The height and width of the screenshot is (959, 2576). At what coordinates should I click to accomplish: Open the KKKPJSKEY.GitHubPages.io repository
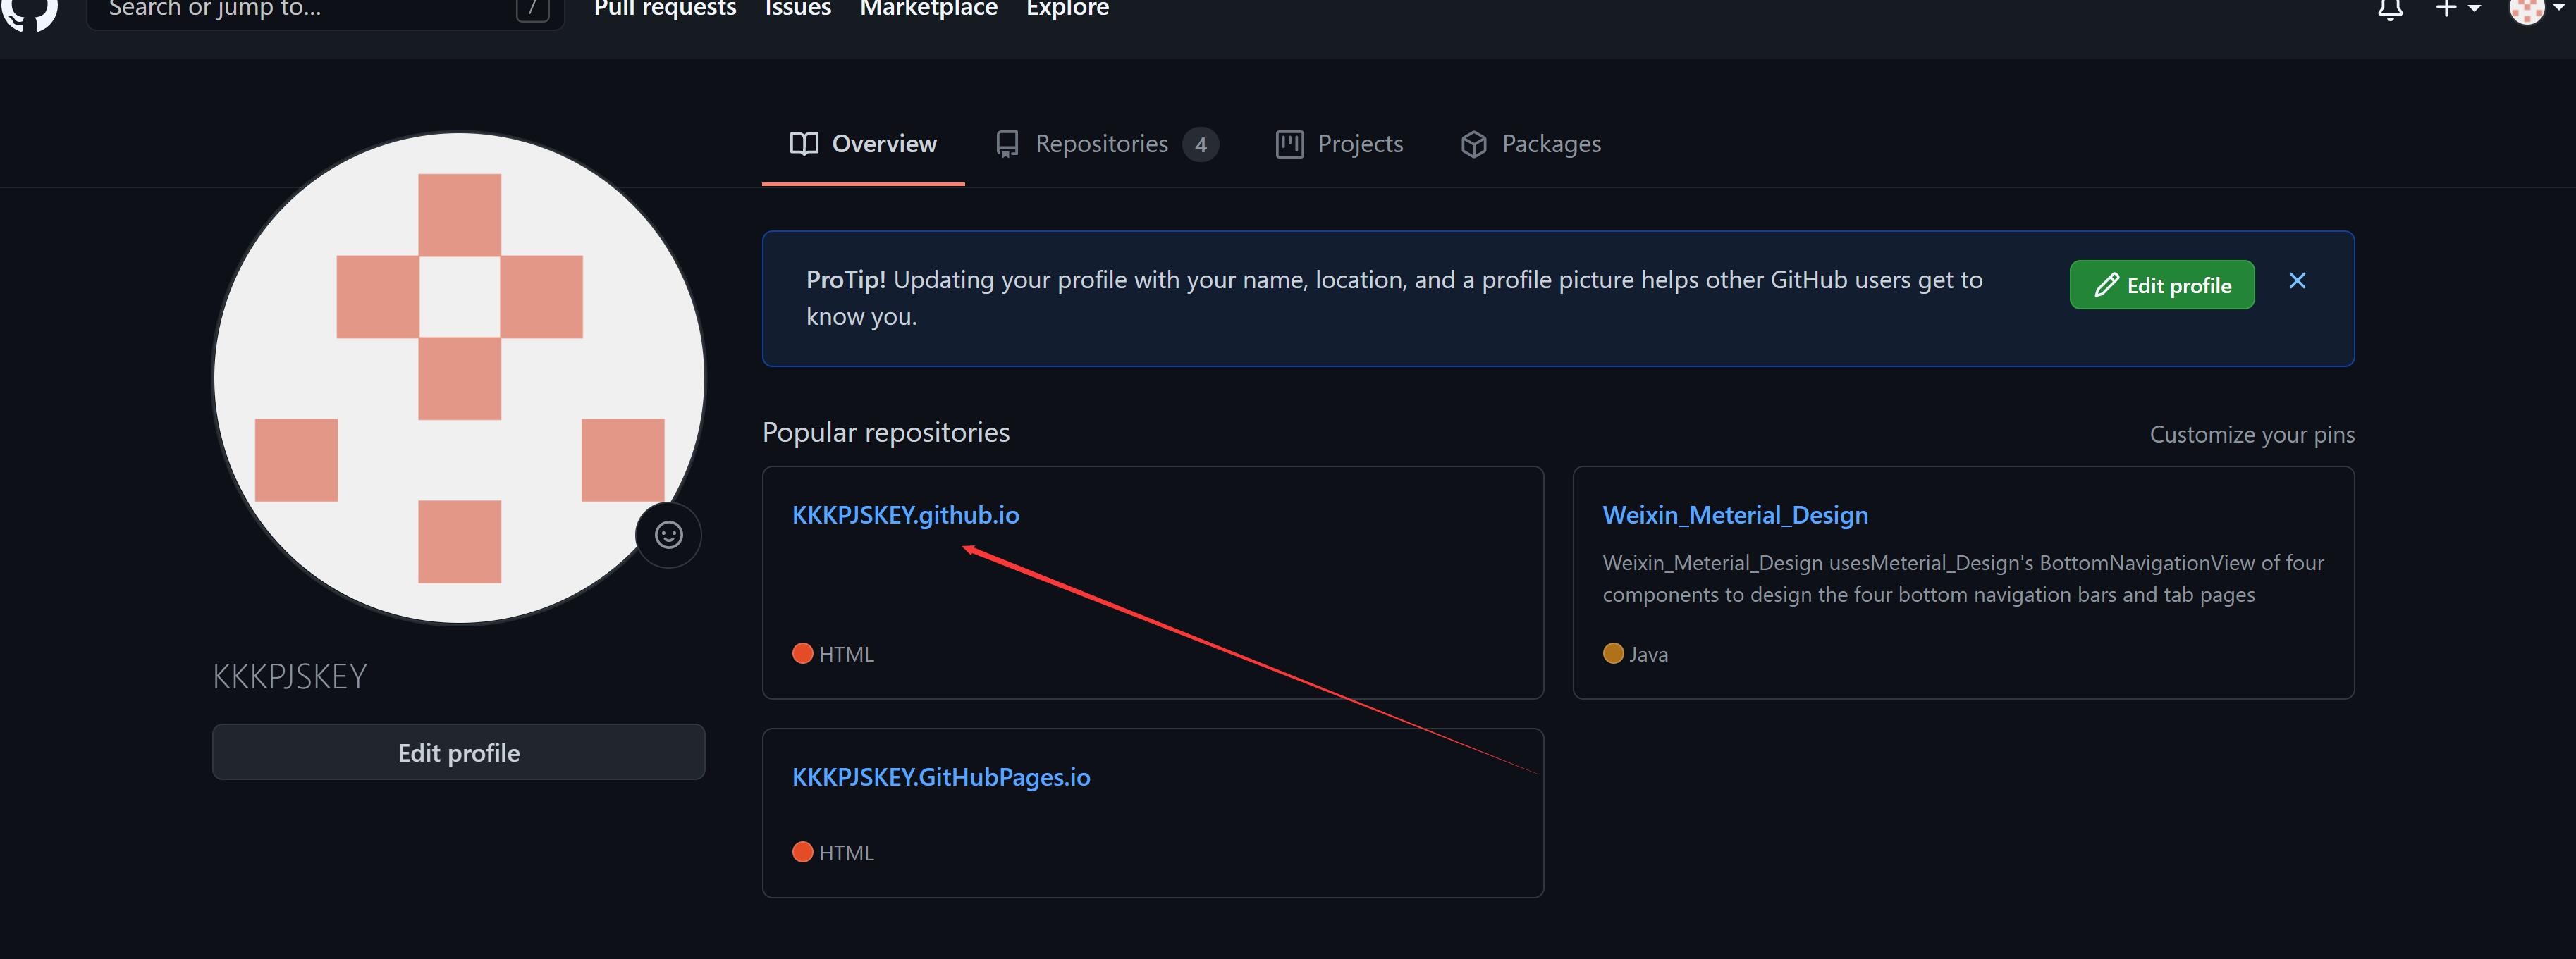point(940,777)
